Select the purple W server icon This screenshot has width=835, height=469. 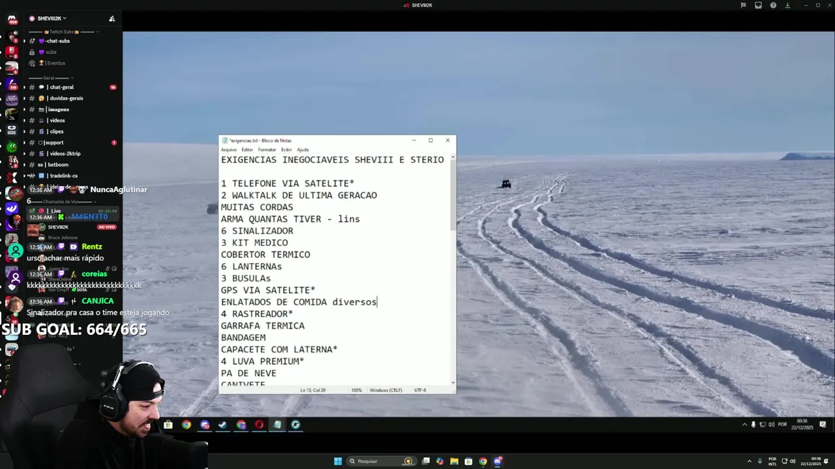pyautogui.click(x=12, y=208)
